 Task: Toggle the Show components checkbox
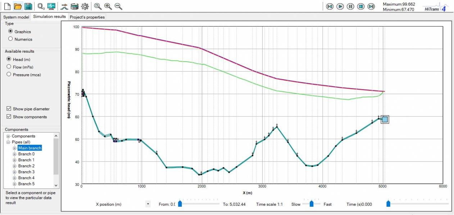9,117
